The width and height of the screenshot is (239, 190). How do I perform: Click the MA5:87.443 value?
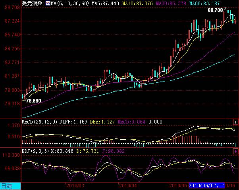pos(105,3)
